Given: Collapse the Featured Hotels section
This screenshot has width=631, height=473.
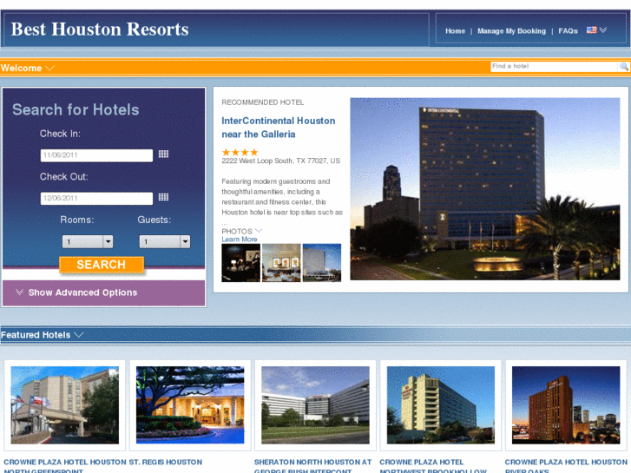Looking at the screenshot, I should [79, 335].
